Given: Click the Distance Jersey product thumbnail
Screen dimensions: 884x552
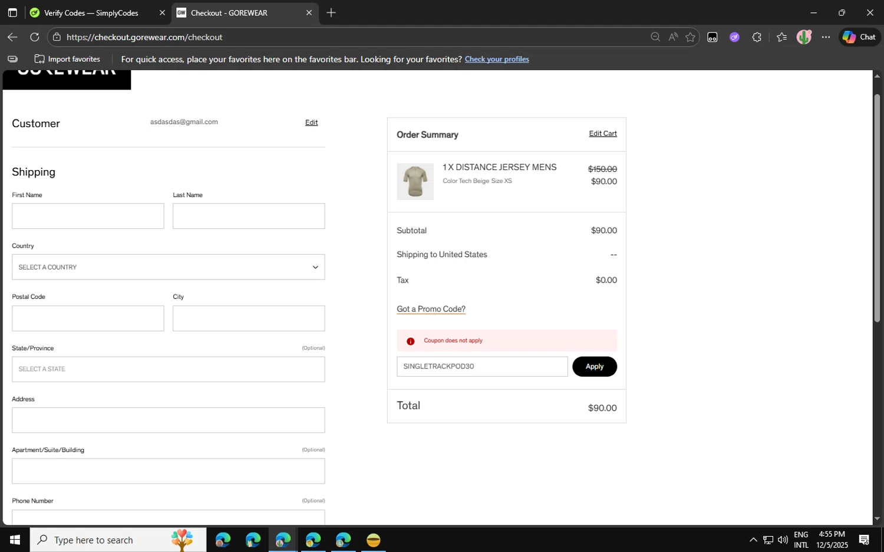Looking at the screenshot, I should (415, 182).
